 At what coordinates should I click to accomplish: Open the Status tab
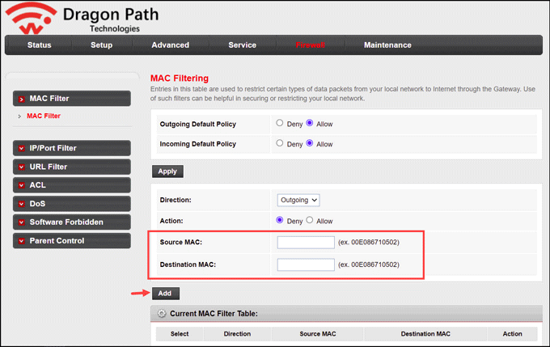(x=40, y=45)
